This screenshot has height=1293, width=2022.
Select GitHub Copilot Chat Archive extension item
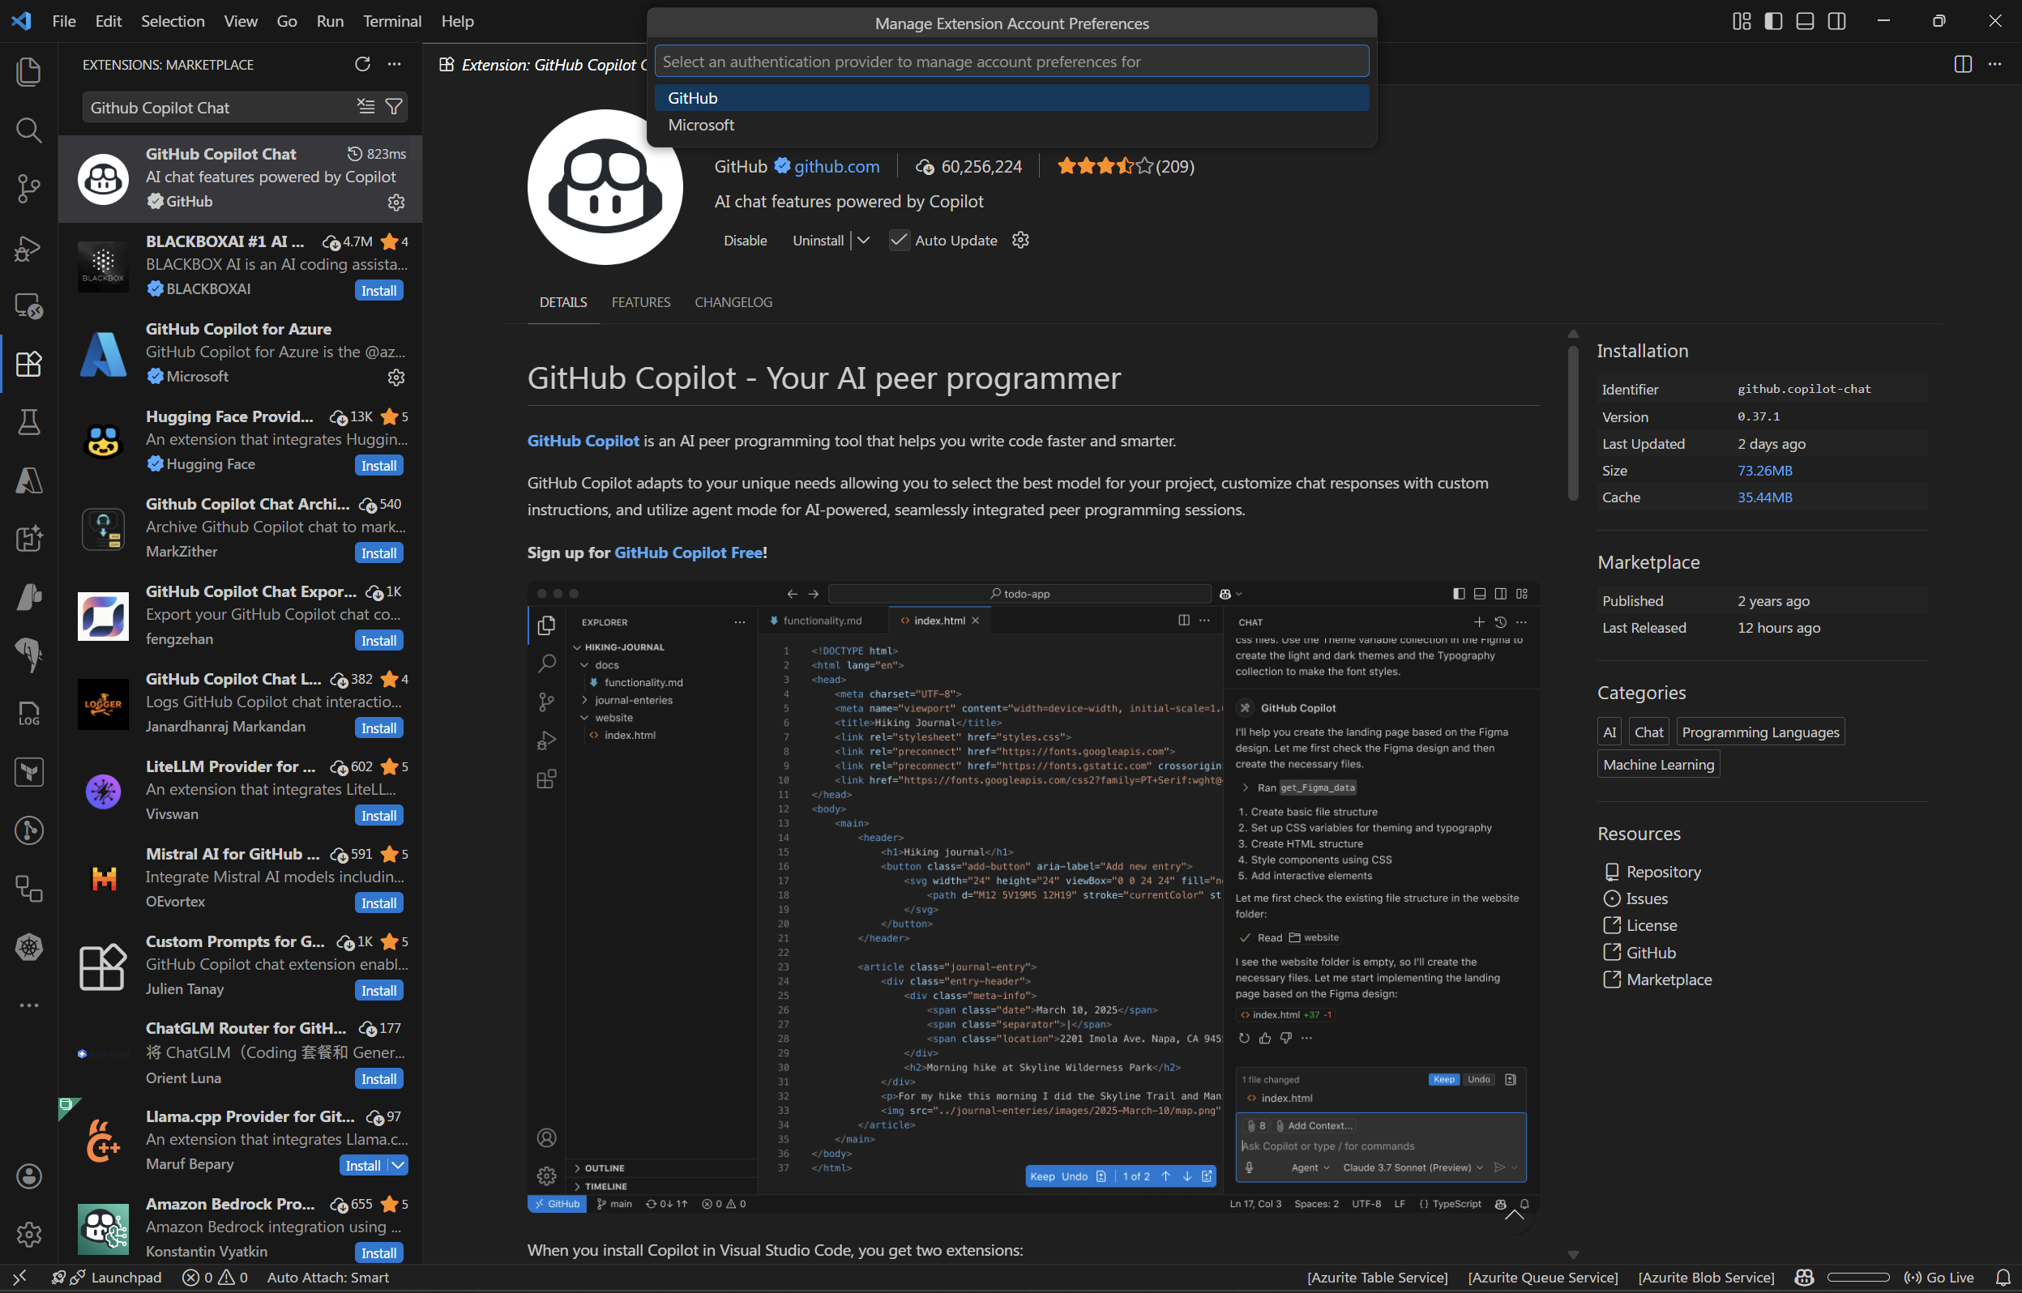240,527
